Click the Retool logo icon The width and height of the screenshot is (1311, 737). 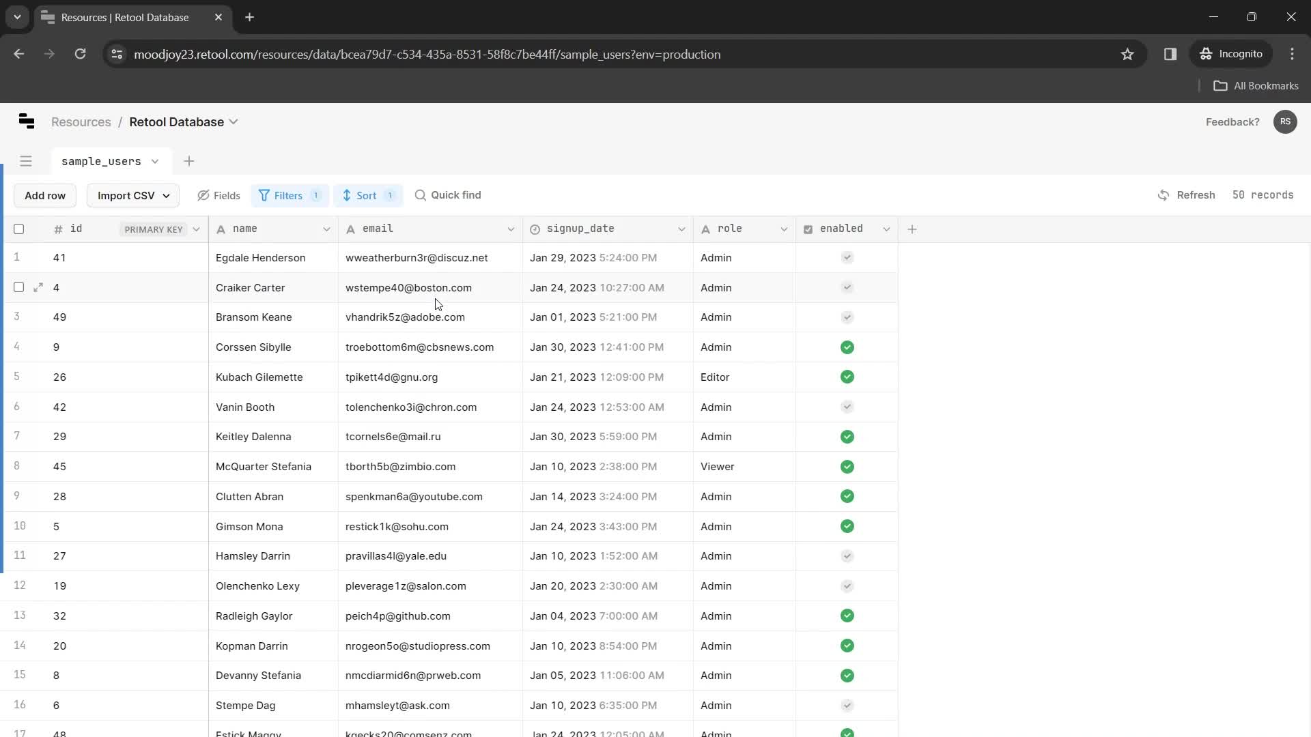point(27,121)
